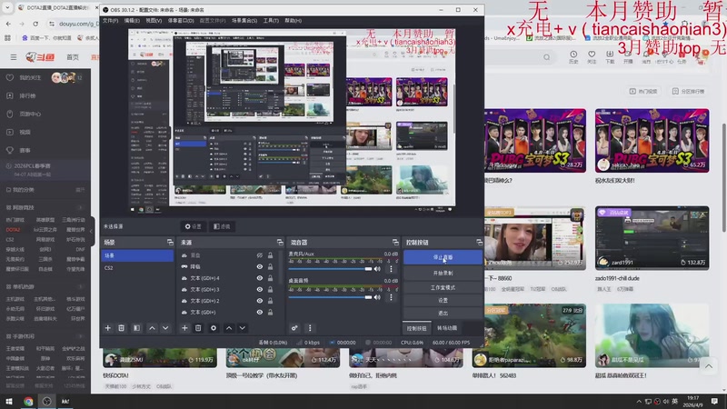Float the scenes dock with its pop-out icon
Image resolution: width=727 pixels, height=409 pixels.
point(170,242)
